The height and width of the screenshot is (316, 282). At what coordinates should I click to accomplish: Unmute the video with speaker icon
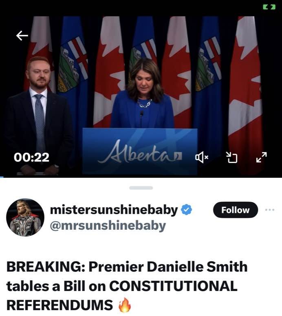(202, 157)
